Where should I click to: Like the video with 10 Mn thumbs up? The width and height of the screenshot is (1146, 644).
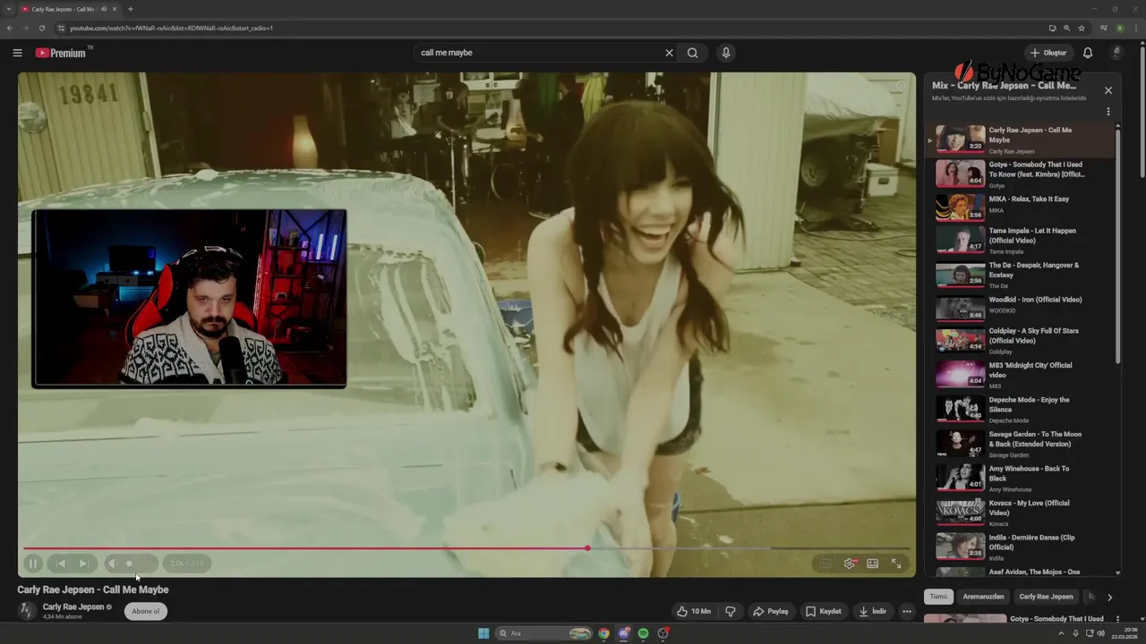click(694, 612)
